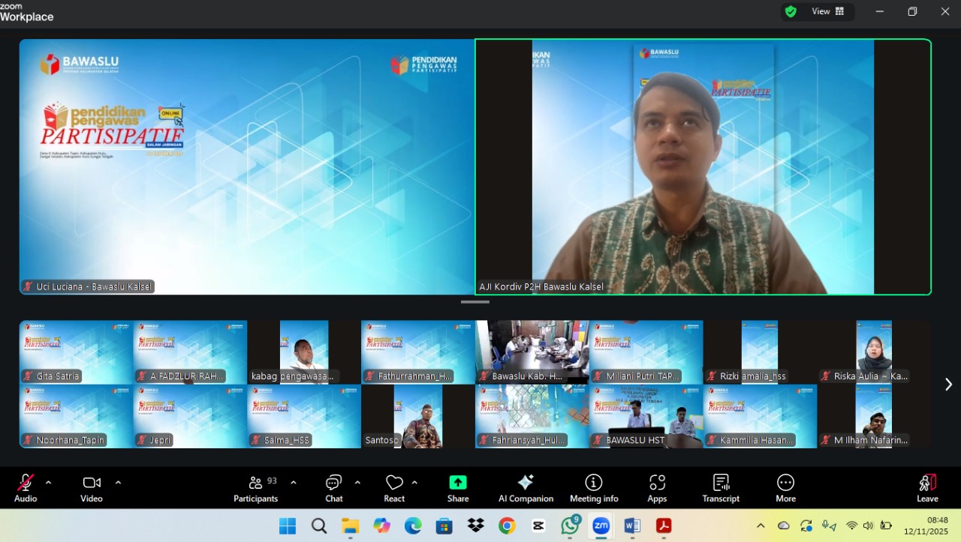
Task: Go to next page of participant thumbnails
Action: pos(947,385)
